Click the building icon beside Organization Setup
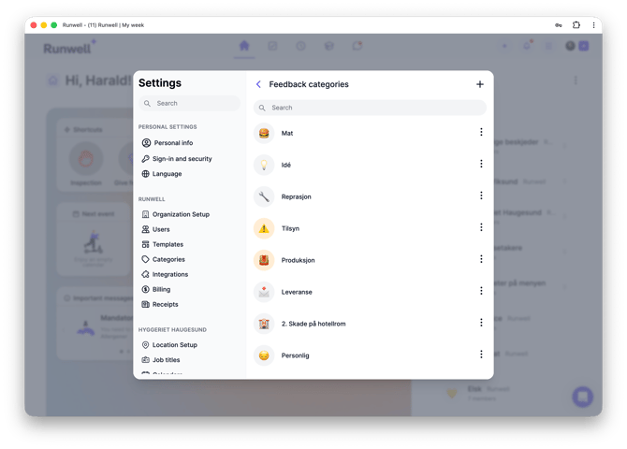The image size is (627, 449). click(x=146, y=214)
